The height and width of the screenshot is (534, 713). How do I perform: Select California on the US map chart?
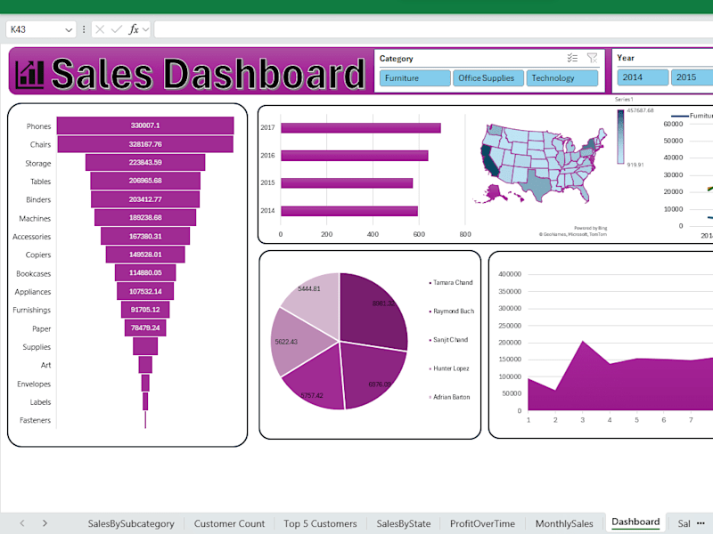(x=489, y=161)
